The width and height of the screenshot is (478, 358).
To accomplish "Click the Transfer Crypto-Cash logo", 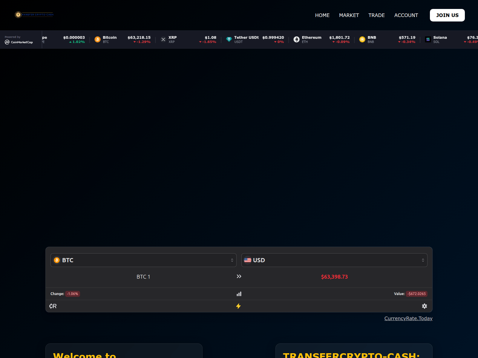I will 34,15.
